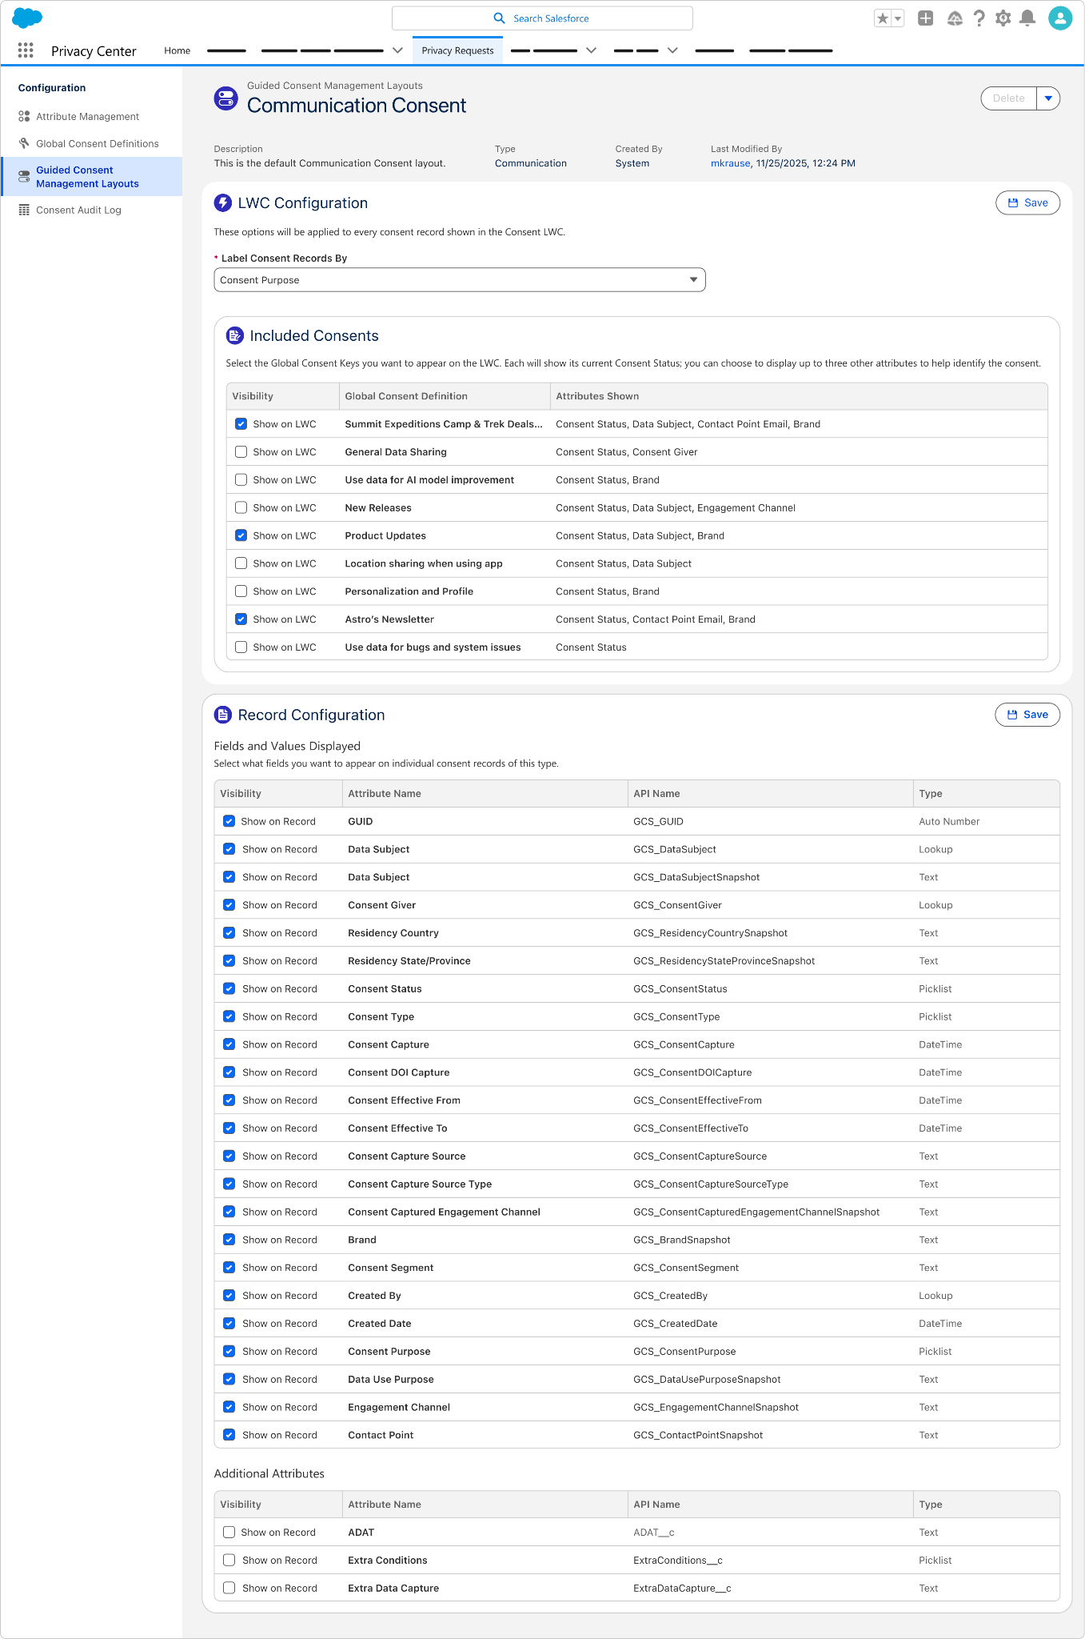Uncheck Show on LWC for Product Updates

coord(241,535)
